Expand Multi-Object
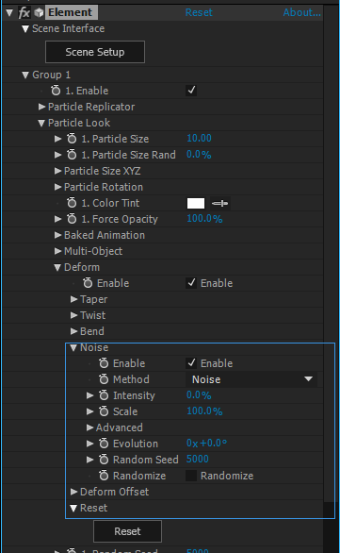 [x=57, y=251]
